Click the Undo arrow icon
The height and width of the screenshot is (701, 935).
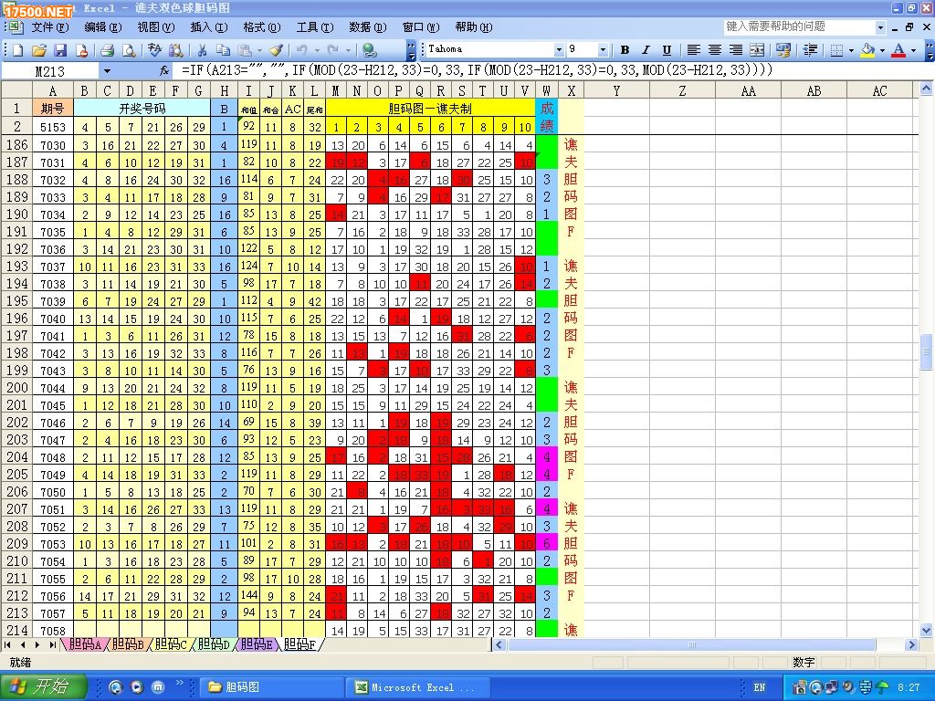(302, 50)
